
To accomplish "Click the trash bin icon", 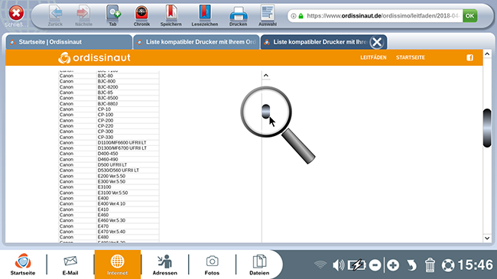I will (x=430, y=264).
